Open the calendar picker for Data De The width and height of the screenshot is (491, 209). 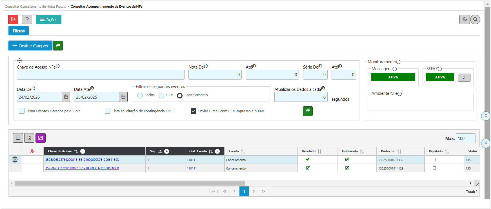point(66,97)
